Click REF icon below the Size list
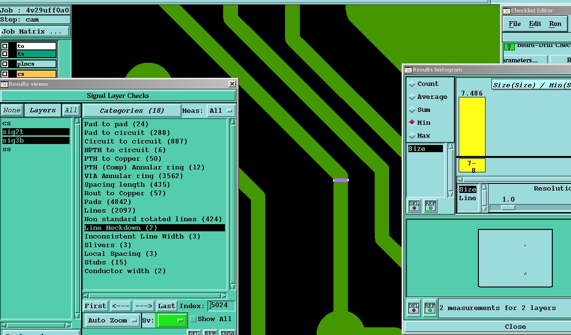The image size is (571, 335). click(x=430, y=206)
